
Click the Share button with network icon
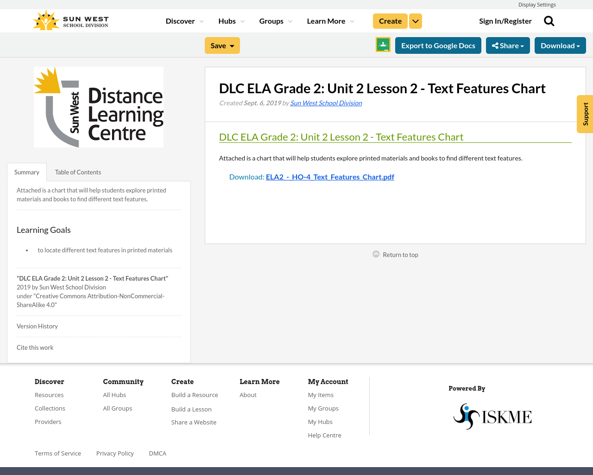(x=508, y=45)
